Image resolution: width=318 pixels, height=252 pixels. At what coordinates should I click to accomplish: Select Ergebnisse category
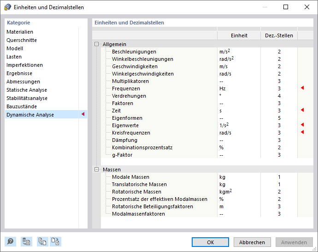click(x=19, y=73)
